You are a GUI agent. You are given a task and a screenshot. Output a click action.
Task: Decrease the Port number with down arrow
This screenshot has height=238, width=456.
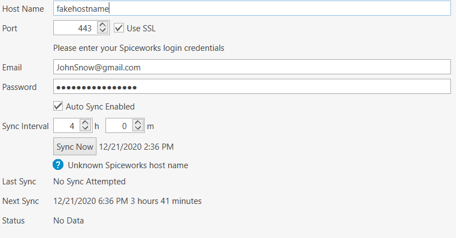[x=102, y=31]
